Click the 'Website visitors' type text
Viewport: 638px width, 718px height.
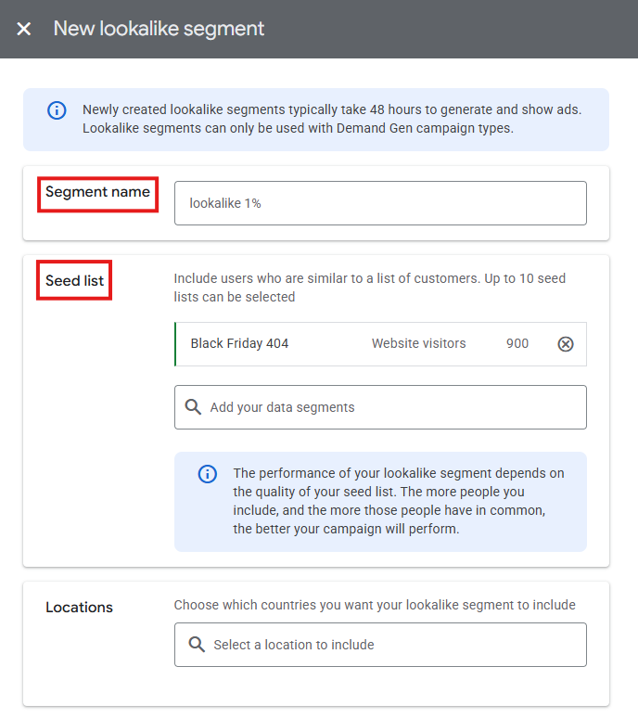coord(418,344)
